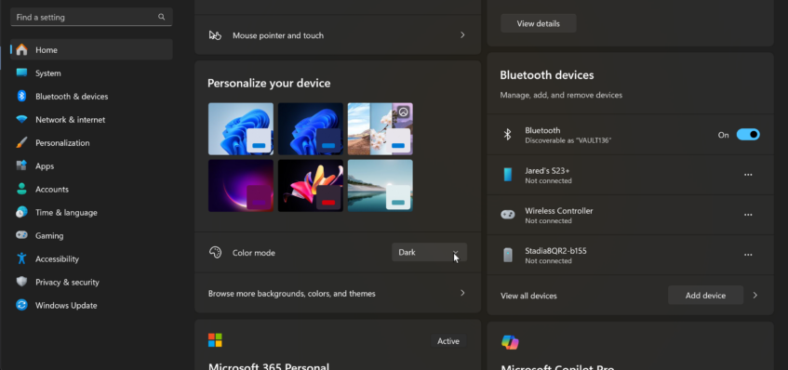788x370 pixels.
Task: Click the Bluetooth symbol beside the toggle
Action: pyautogui.click(x=508, y=134)
